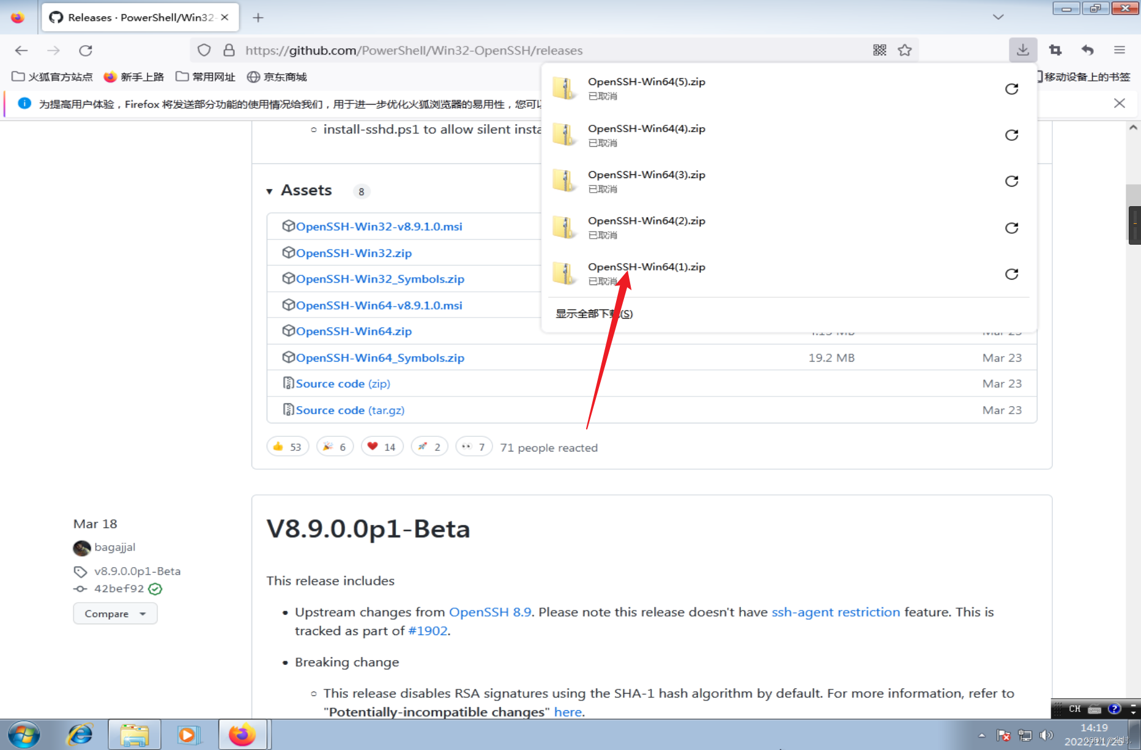Screen dimensions: 1141x750
Task: Close the Releases PowerShell tab
Action: [x=225, y=17]
